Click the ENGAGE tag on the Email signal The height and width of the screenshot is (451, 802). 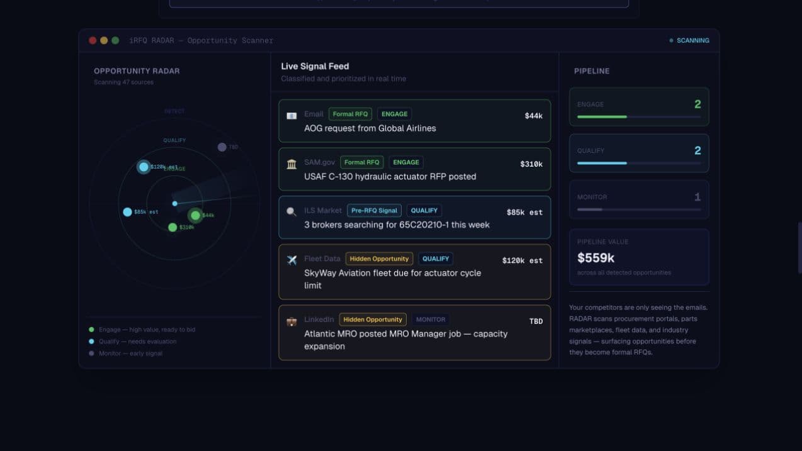tap(395, 114)
